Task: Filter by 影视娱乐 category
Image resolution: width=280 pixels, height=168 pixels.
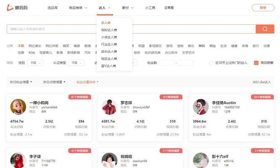Action: click(156, 46)
